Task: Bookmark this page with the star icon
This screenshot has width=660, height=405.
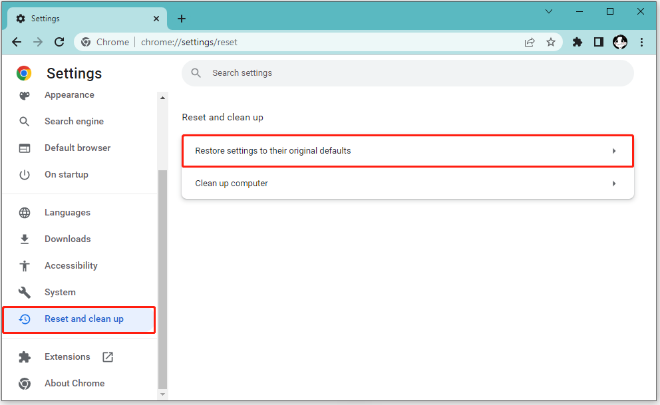Action: point(550,42)
